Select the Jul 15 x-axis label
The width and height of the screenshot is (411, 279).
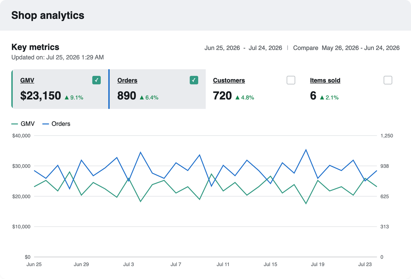(270, 264)
